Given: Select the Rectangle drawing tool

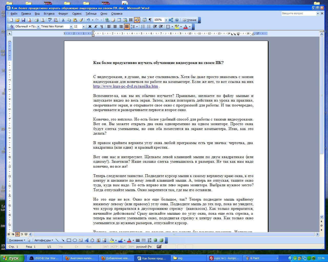Looking at the screenshot, I should [x=69, y=240].
